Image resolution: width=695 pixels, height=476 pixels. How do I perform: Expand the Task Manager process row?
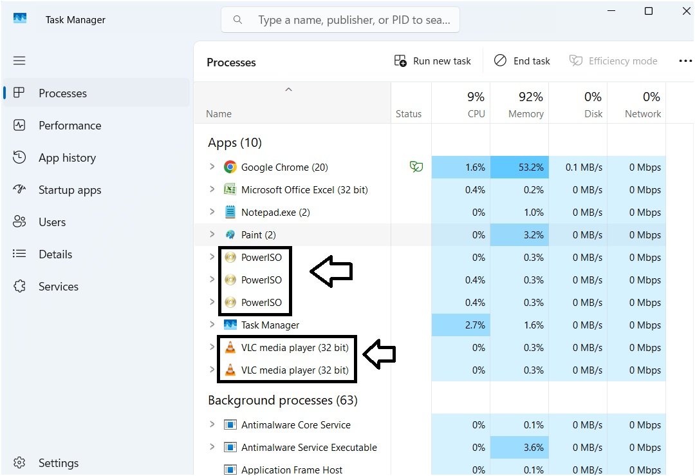(212, 325)
